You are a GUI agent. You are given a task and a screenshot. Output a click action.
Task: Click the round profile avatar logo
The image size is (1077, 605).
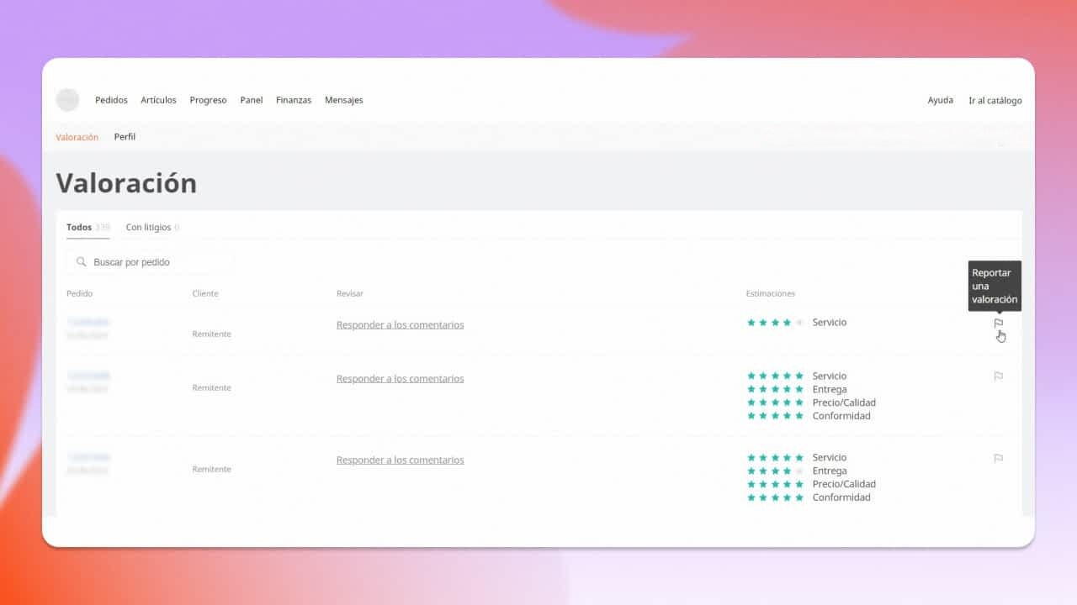click(x=67, y=100)
